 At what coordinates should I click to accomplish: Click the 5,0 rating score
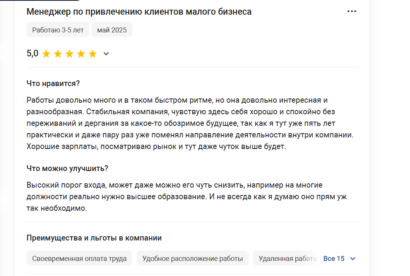[x=32, y=54]
